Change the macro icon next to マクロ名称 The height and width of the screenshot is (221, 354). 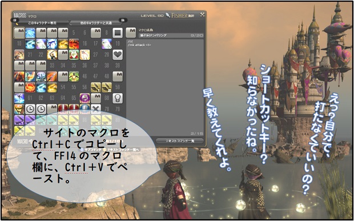(x=131, y=33)
